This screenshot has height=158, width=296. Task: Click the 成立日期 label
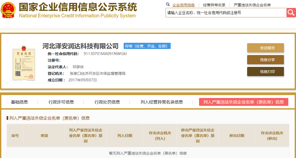click(x=56, y=80)
